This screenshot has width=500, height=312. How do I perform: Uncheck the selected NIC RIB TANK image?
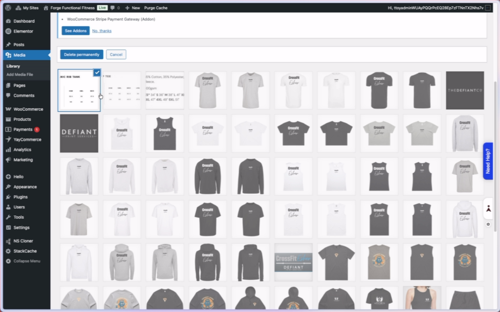point(97,72)
